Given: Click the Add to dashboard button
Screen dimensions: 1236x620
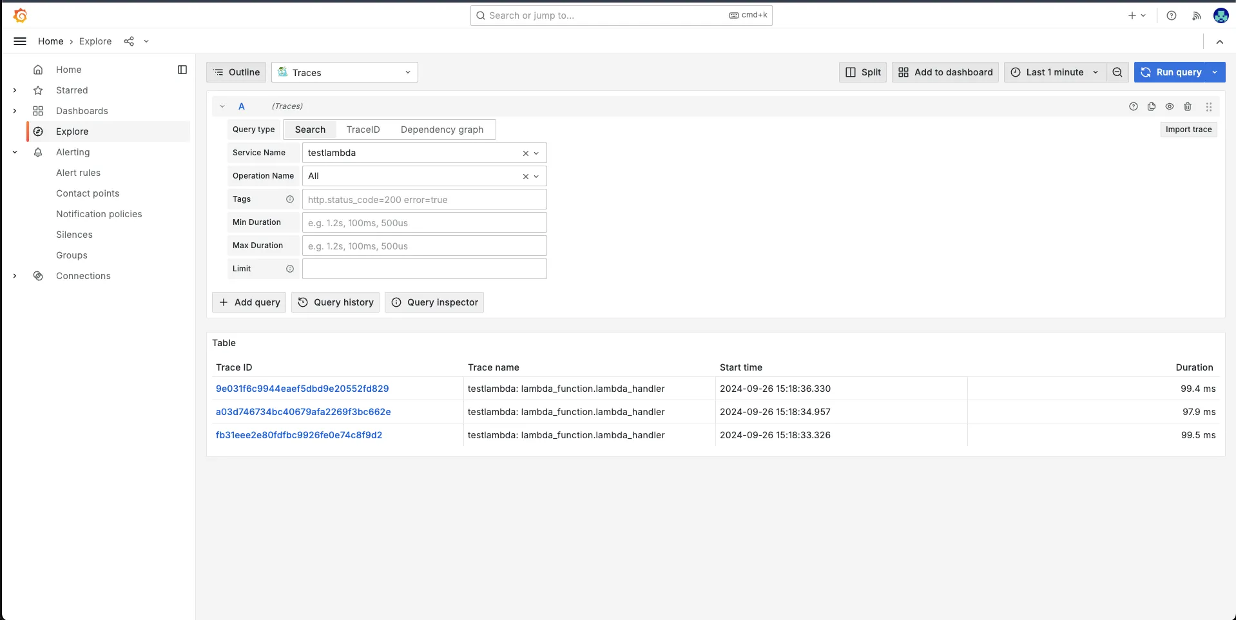Looking at the screenshot, I should 945,72.
